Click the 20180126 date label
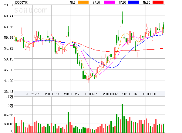Viewport: 182px width, 133px height. pos(71,94)
